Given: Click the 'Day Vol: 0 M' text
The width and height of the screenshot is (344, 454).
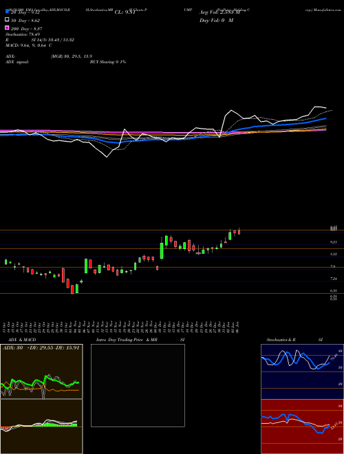Looking at the screenshot, I should pyautogui.click(x=217, y=21).
